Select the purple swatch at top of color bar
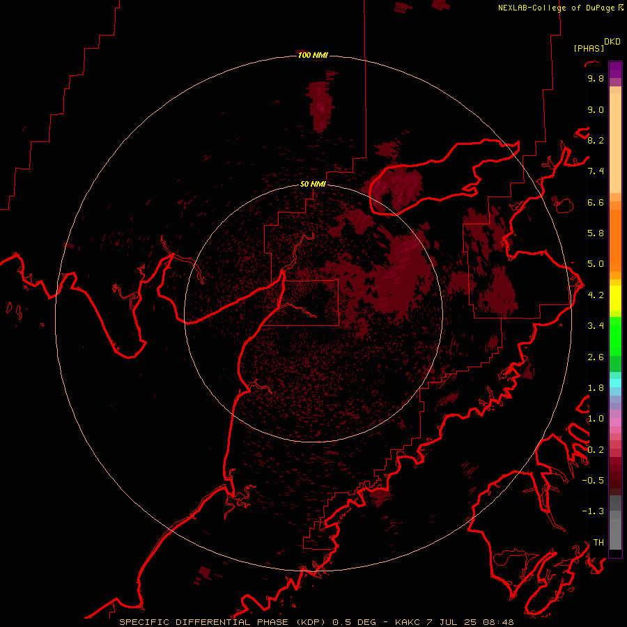627x627 pixels. point(615,70)
